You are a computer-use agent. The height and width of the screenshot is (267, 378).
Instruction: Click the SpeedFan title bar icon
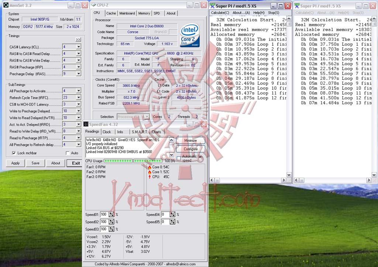pyautogui.click(x=86, y=124)
